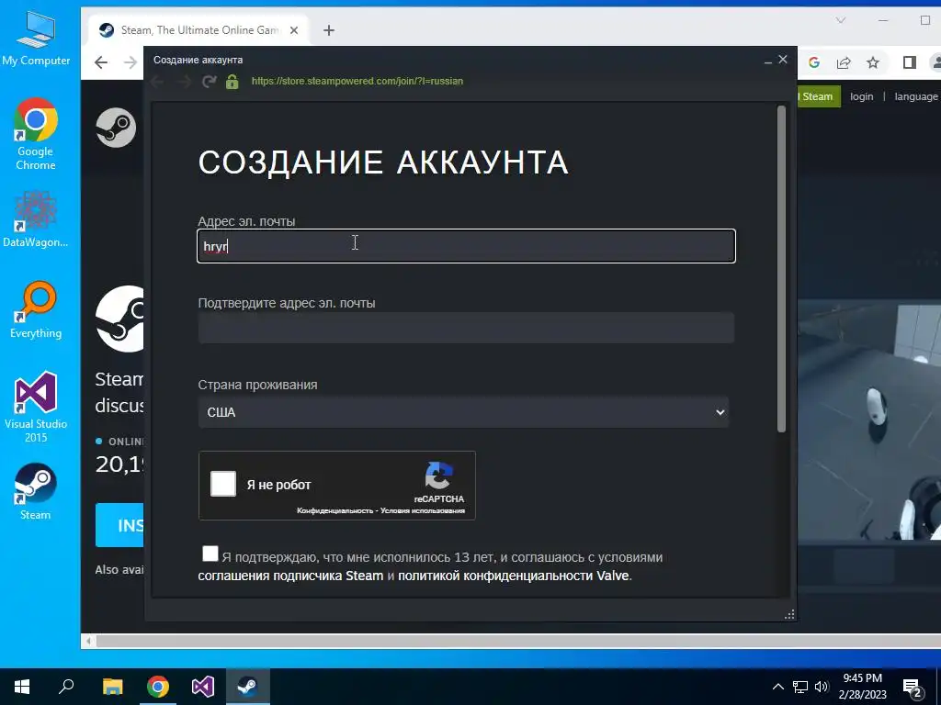Open 'политикой конфиденциальности Valve' link
Screen dimensions: 941x705
[x=513, y=576]
